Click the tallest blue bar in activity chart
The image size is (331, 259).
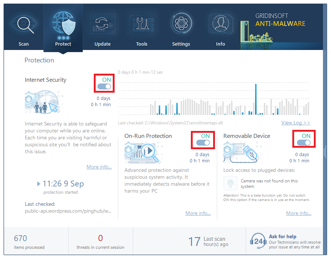(256, 99)
